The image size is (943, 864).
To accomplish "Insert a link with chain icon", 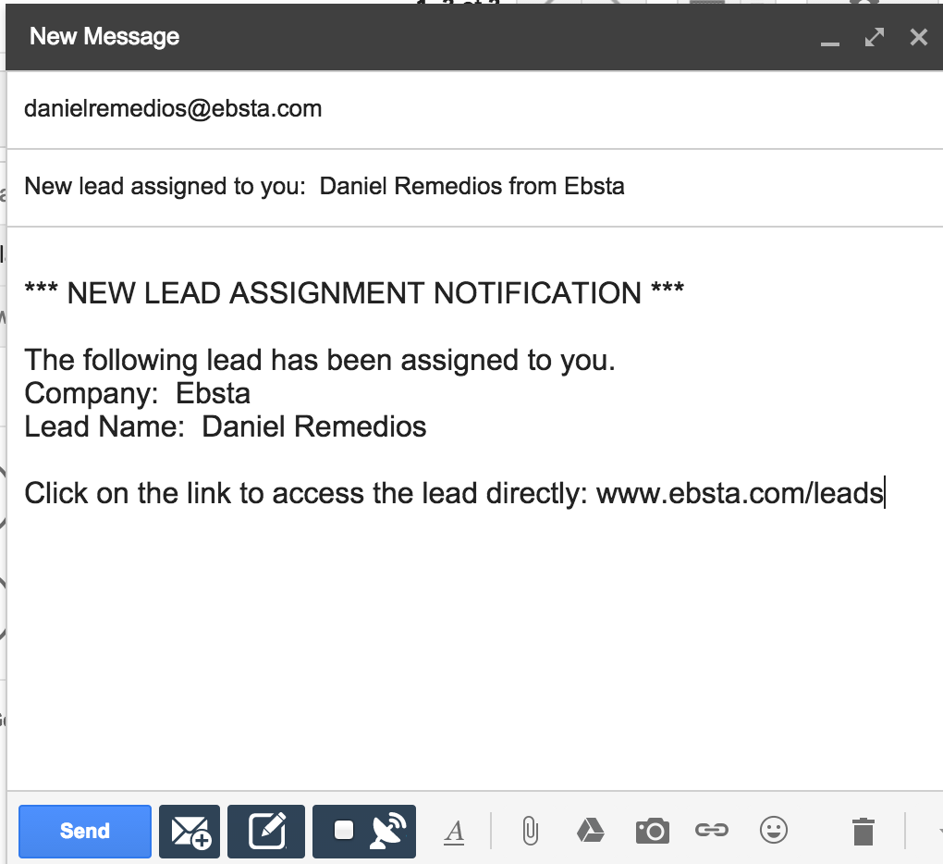I will click(712, 831).
